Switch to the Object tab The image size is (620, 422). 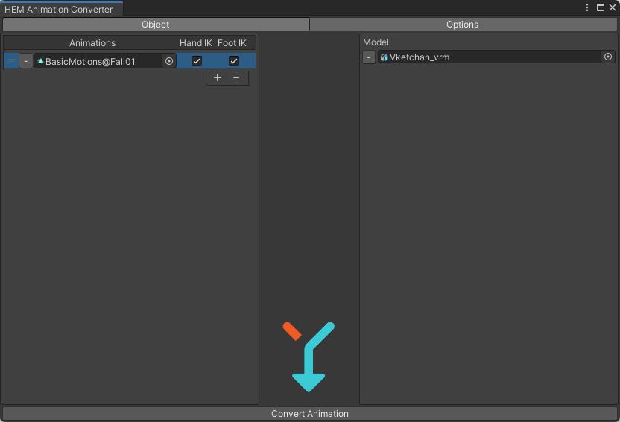[156, 25]
